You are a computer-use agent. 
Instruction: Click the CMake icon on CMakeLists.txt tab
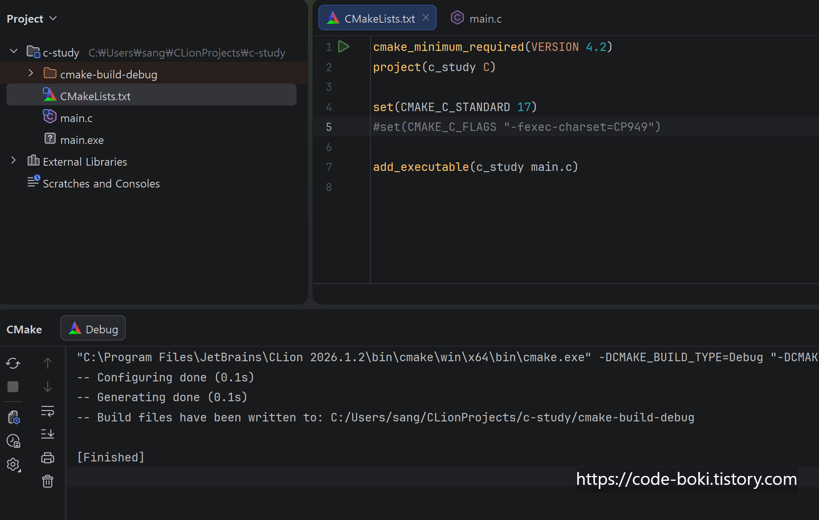tap(333, 18)
